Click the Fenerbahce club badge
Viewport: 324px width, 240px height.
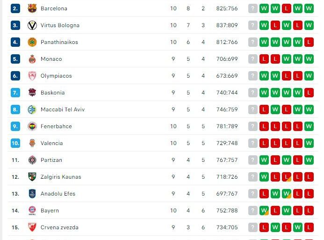point(32,126)
